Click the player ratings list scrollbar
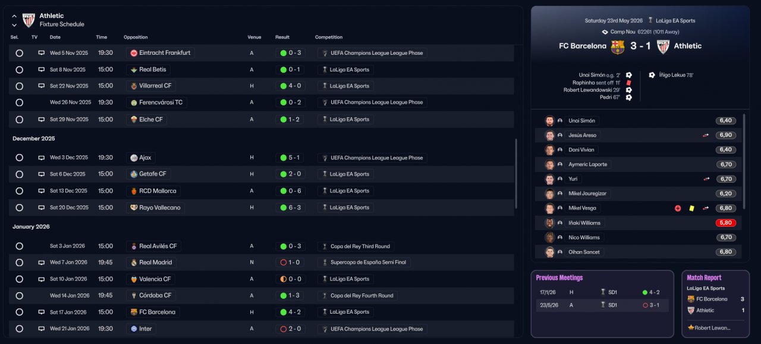 pyautogui.click(x=743, y=162)
